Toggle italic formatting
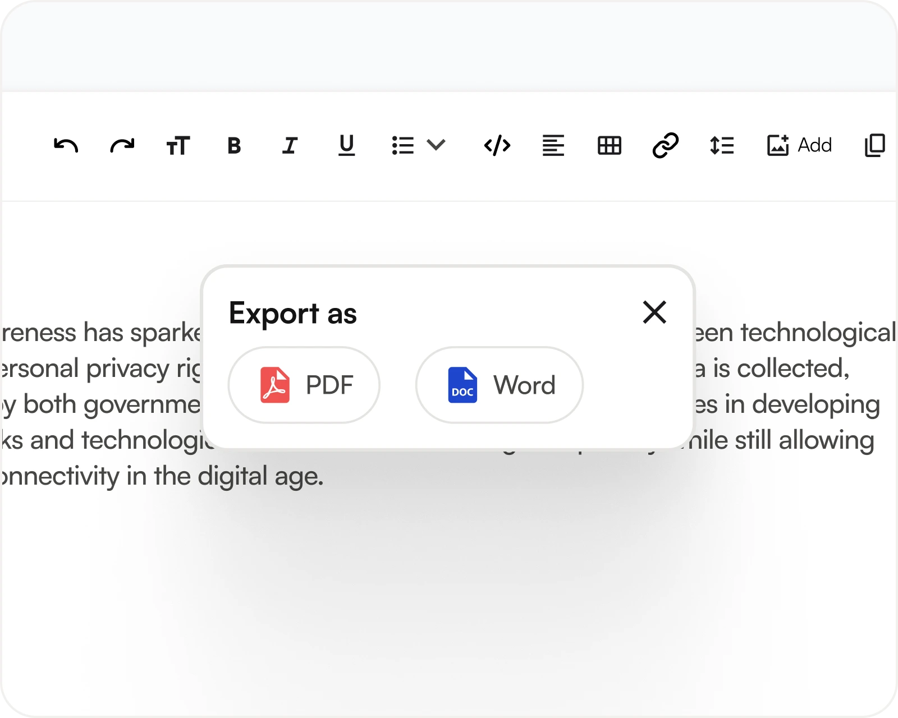 click(x=290, y=146)
